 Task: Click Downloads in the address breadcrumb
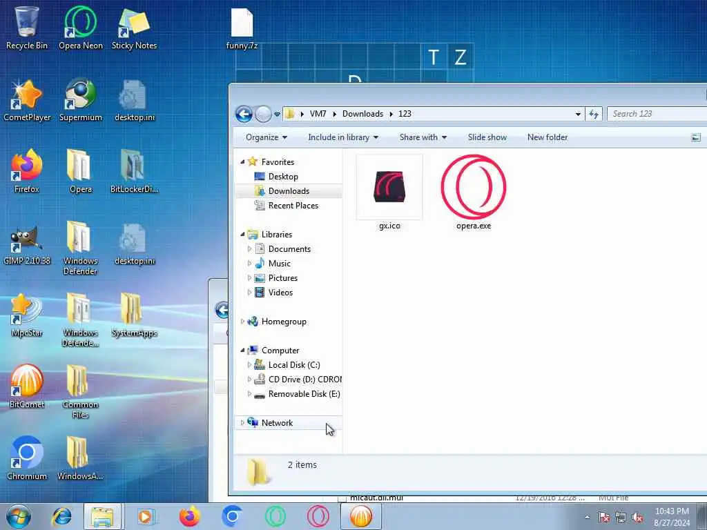pos(362,114)
